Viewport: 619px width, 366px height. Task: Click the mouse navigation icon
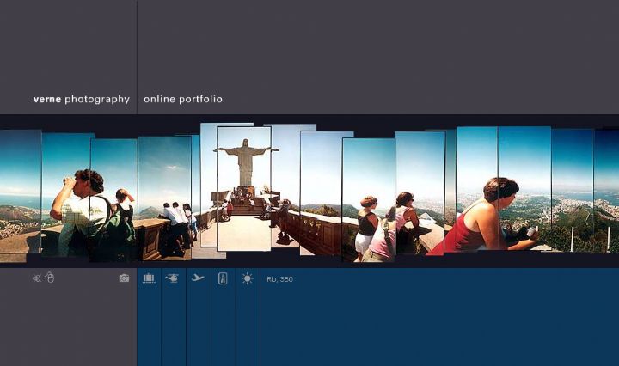(x=50, y=278)
